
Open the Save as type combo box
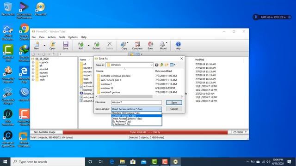(136, 109)
